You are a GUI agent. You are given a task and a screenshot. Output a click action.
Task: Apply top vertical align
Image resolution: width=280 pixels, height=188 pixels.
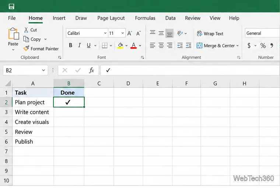click(x=153, y=32)
